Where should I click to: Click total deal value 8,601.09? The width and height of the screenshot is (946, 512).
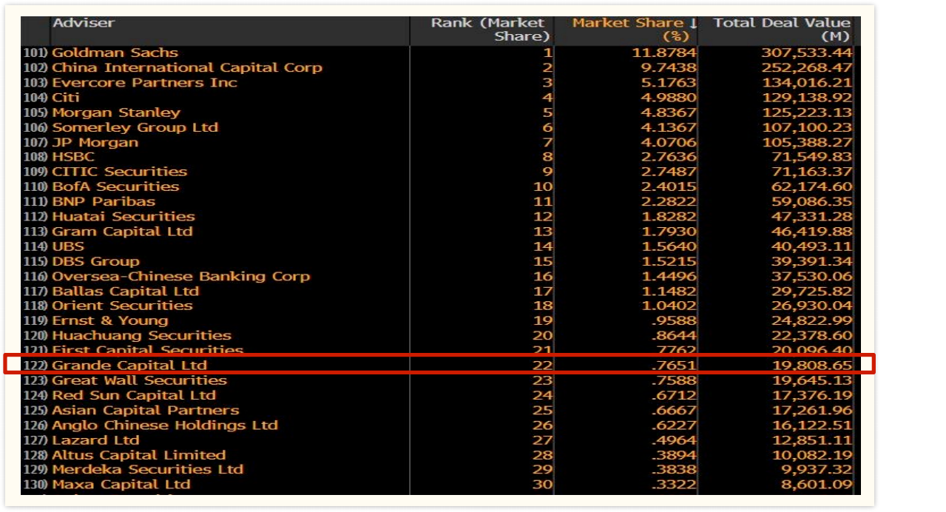point(816,485)
